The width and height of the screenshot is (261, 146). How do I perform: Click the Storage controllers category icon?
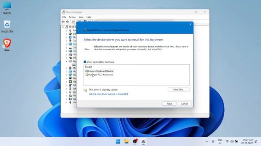70,95
